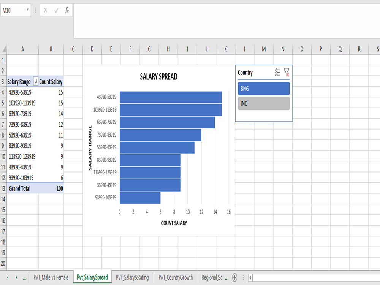The height and width of the screenshot is (285, 380).
Task: Toggle multi-select in Country slicer
Action: coord(277,72)
